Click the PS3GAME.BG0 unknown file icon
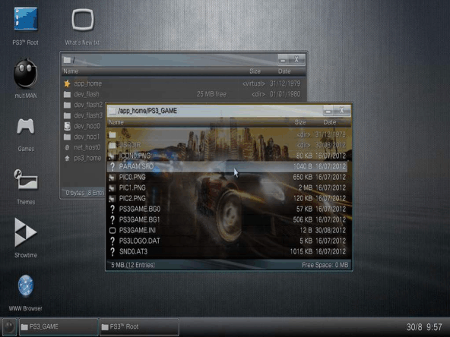The width and height of the screenshot is (450, 337). pos(112,209)
